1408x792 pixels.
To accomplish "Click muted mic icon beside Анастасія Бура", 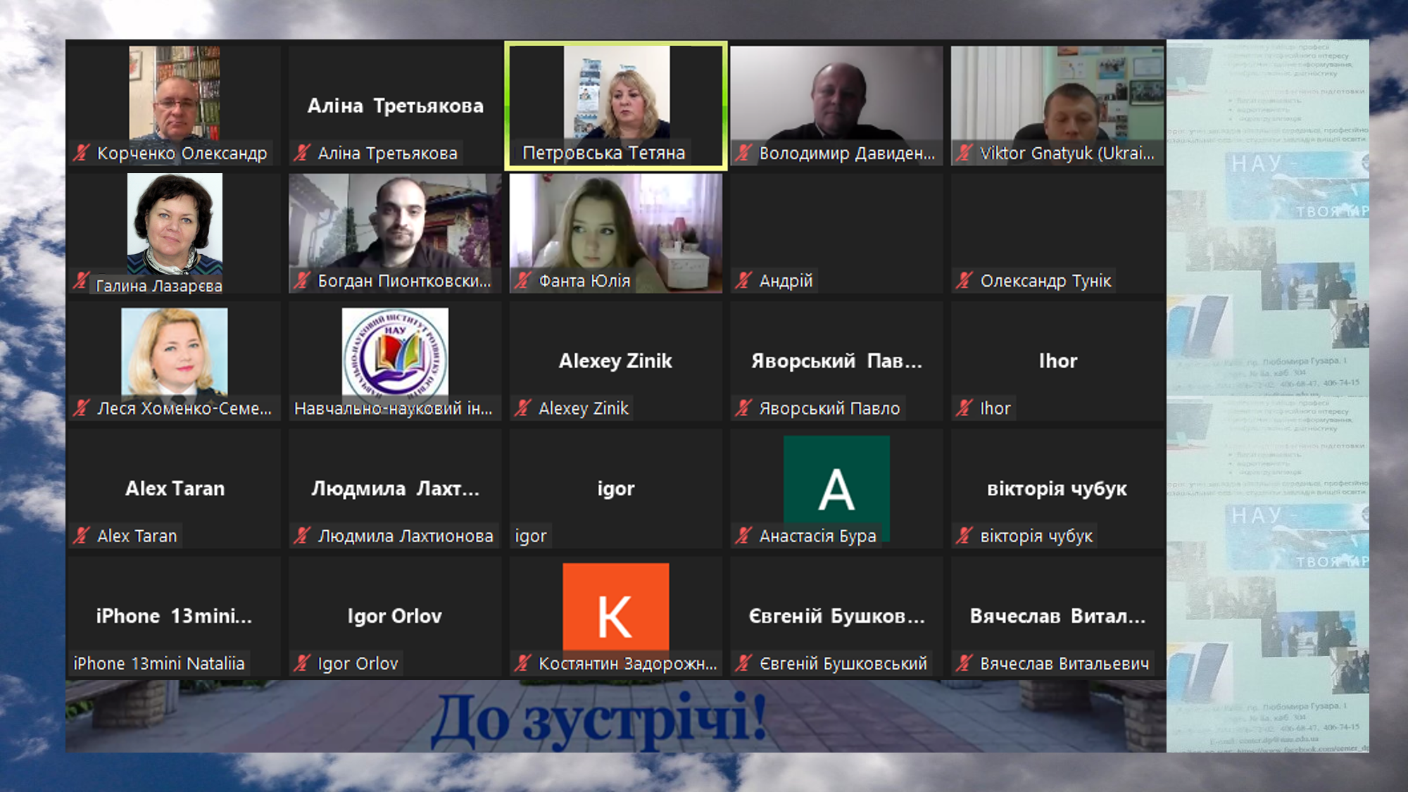I will [x=743, y=536].
